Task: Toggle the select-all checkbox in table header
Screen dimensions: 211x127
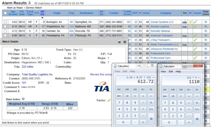Action: 5,13
